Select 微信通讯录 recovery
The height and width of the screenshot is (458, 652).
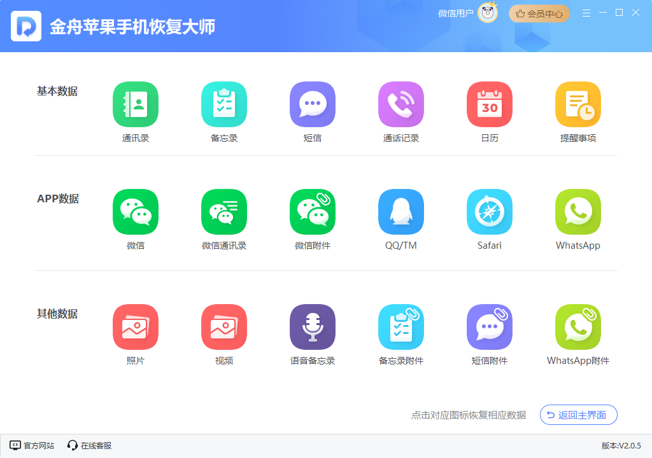coord(224,212)
